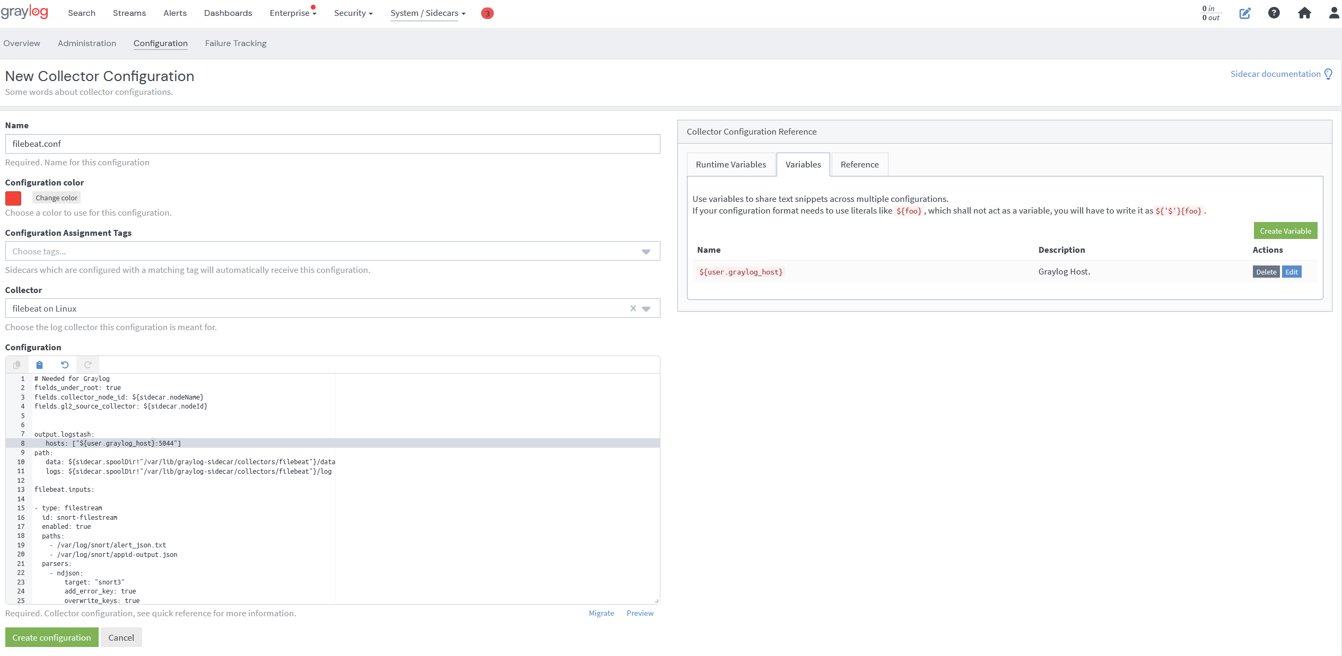Switch to the Configuration sub-tab
The image size is (1342, 656).
click(x=161, y=43)
